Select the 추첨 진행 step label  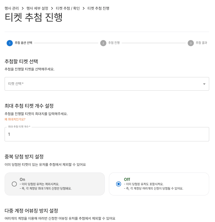[114, 43]
